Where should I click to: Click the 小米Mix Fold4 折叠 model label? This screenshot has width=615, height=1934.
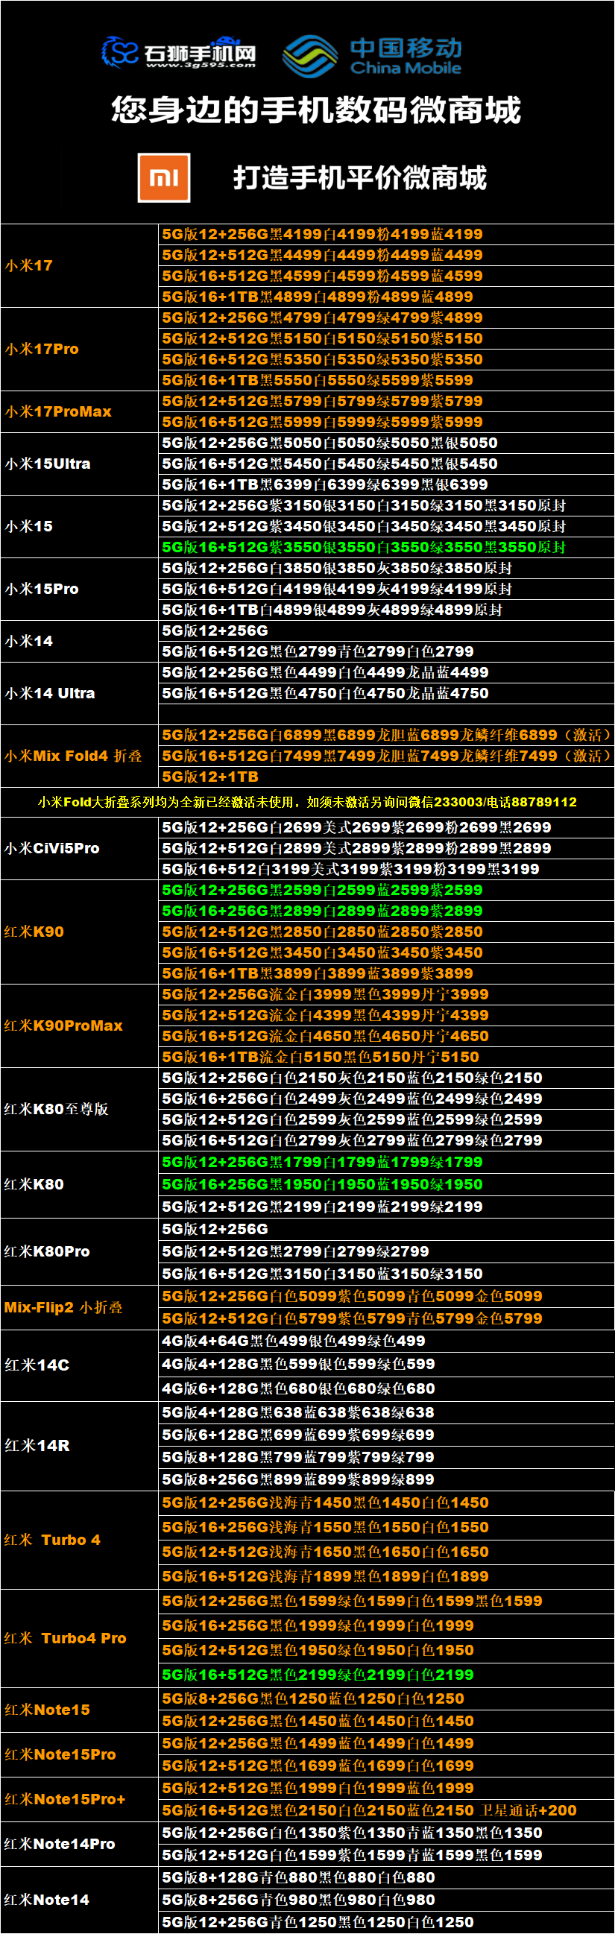click(73, 755)
